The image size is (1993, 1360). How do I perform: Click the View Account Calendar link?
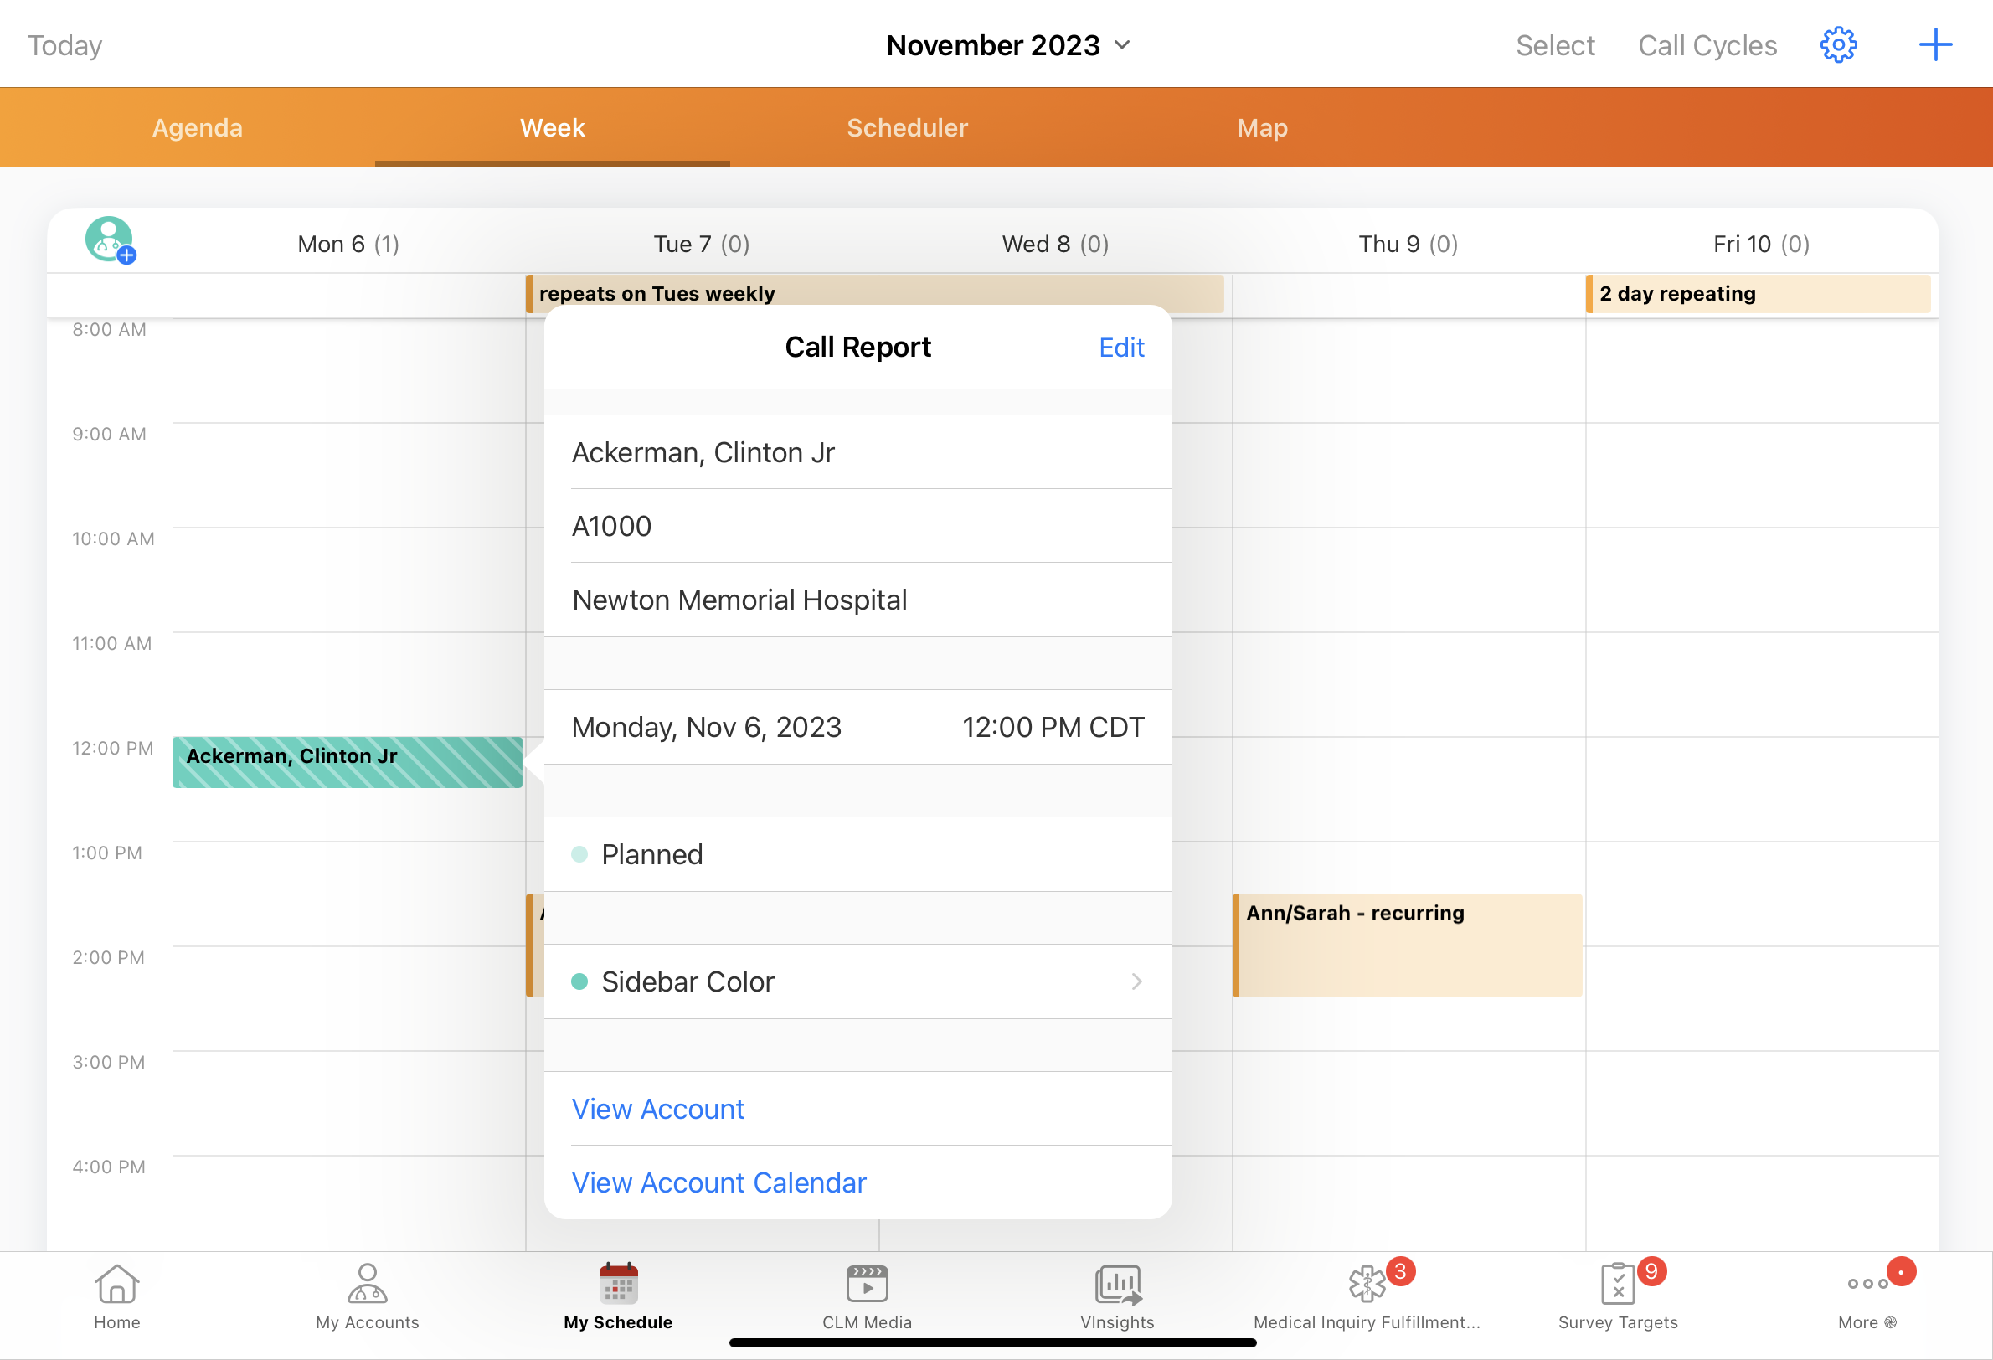click(x=718, y=1182)
